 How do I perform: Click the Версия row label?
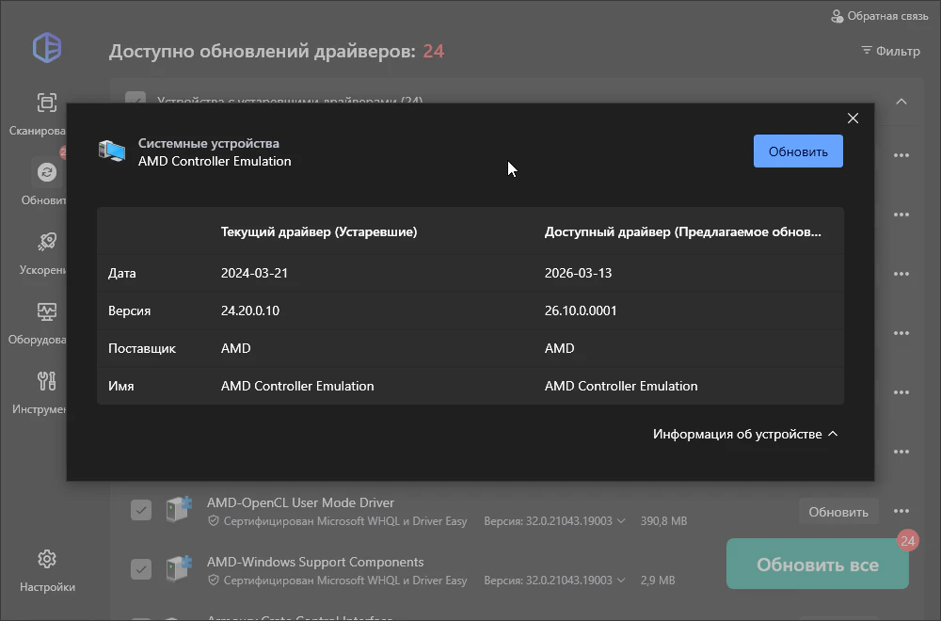point(130,310)
